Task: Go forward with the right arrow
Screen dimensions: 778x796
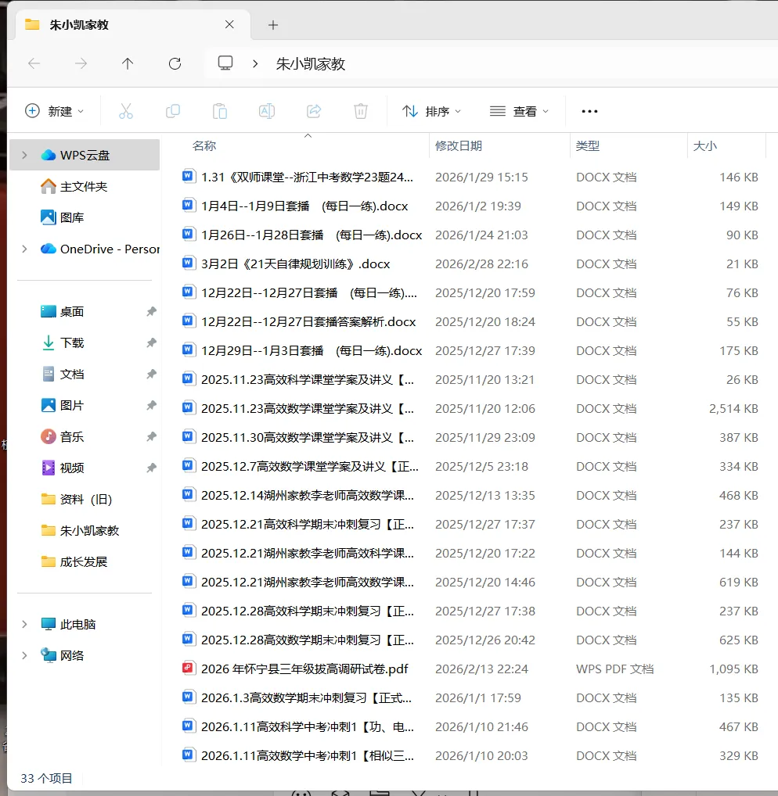Action: point(81,63)
